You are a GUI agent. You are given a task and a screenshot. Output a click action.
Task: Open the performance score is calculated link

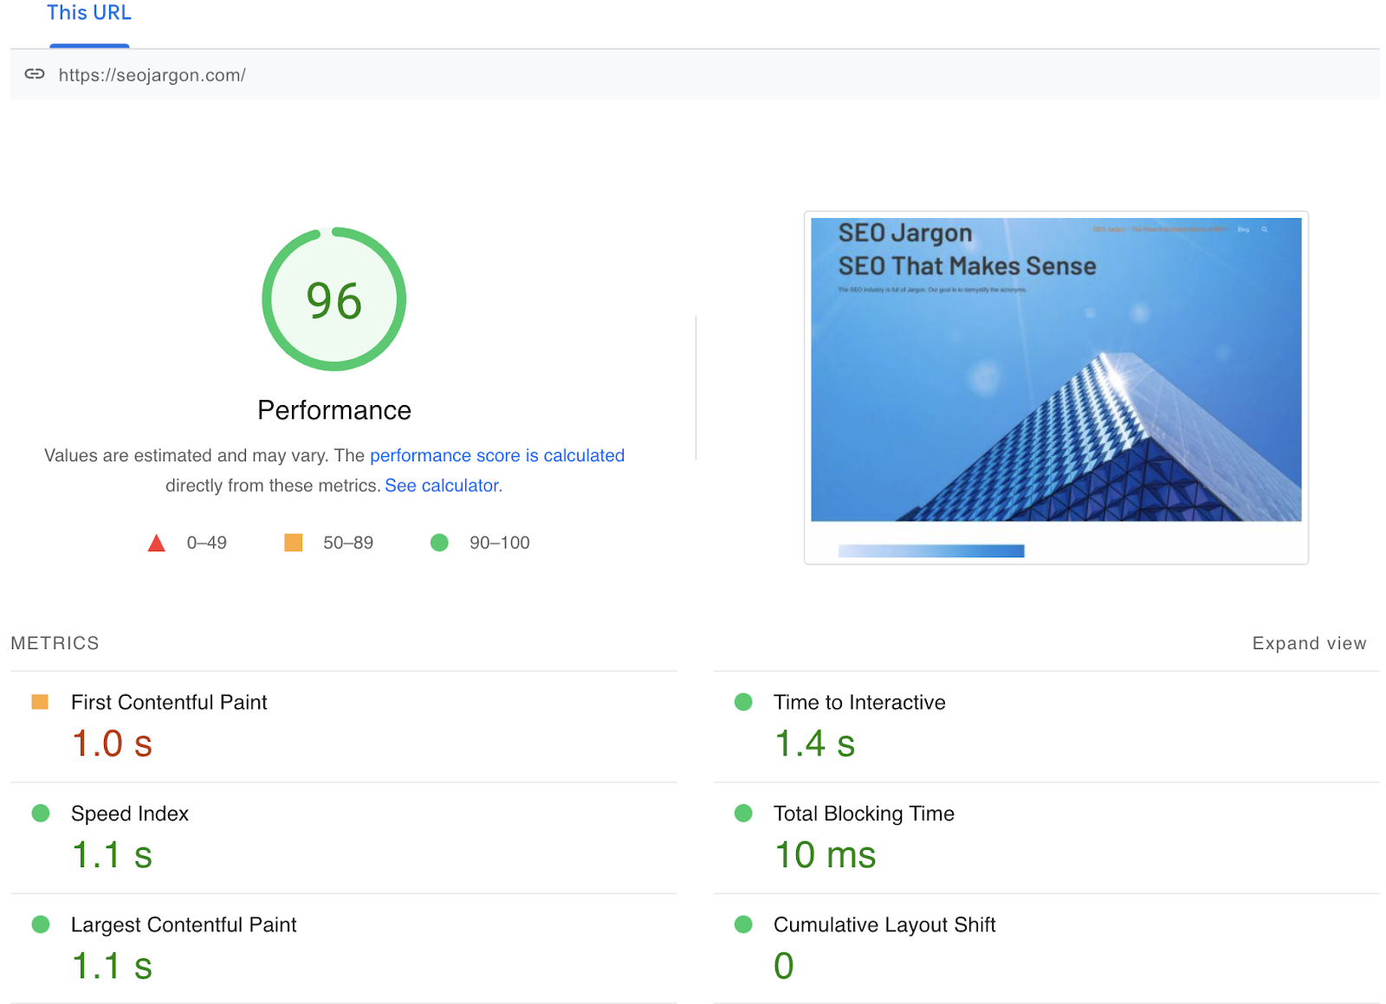(x=497, y=456)
